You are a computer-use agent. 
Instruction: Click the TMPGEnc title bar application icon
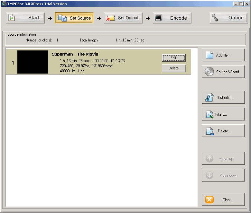click(4, 4)
